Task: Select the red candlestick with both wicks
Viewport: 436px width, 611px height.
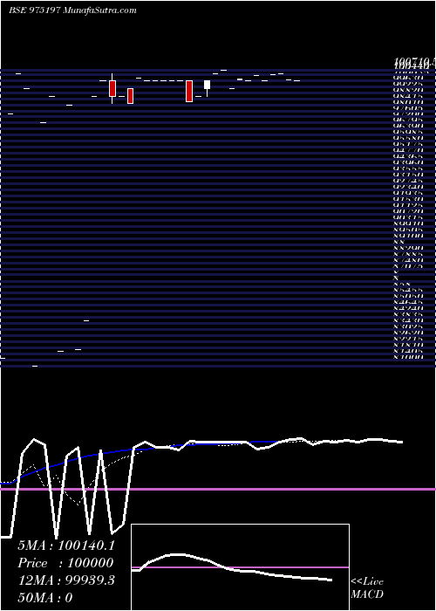Action: coord(112,88)
